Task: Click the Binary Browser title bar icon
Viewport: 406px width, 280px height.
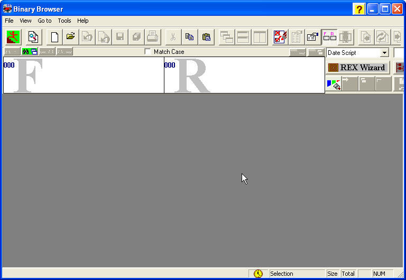Action: coord(7,9)
